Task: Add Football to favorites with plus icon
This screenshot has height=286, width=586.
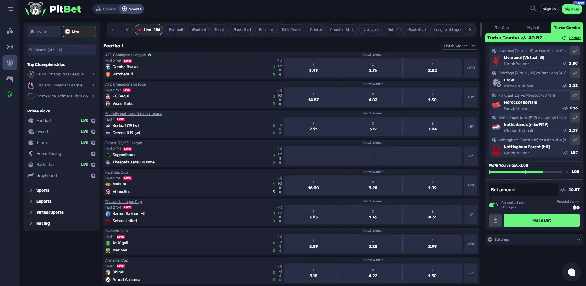Action: coord(93,121)
